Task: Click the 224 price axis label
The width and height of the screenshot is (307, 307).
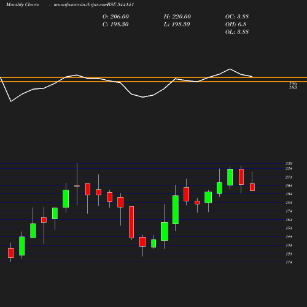Action: click(289, 169)
